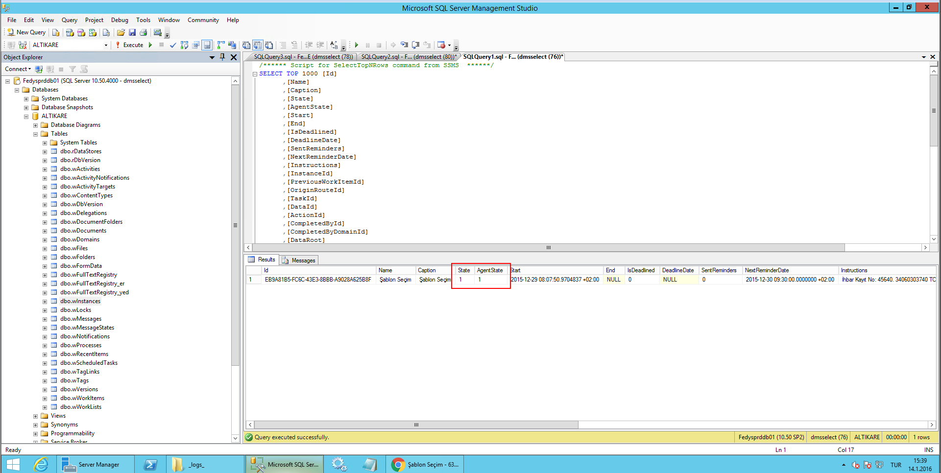Click the Step Into debug icon
The image size is (941, 473).
tap(405, 45)
